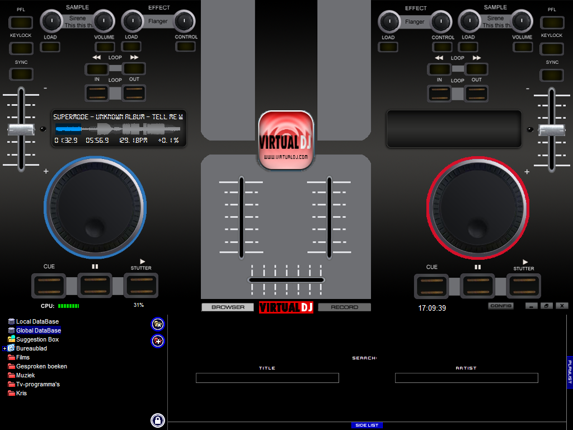Viewport: 573px width, 430px height.
Task: Switch to the Record tab
Action: (344, 307)
